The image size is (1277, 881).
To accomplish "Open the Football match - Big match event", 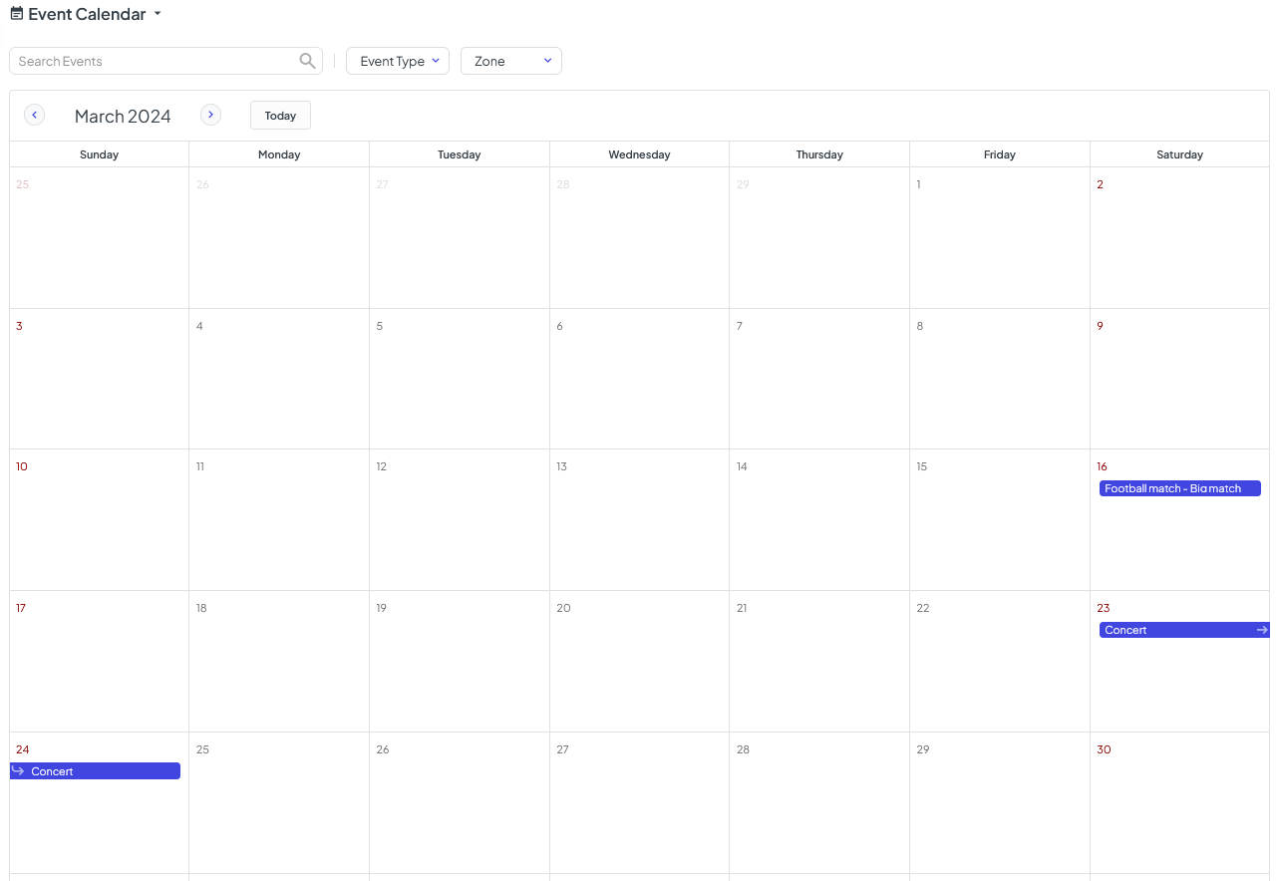I will pyautogui.click(x=1180, y=488).
